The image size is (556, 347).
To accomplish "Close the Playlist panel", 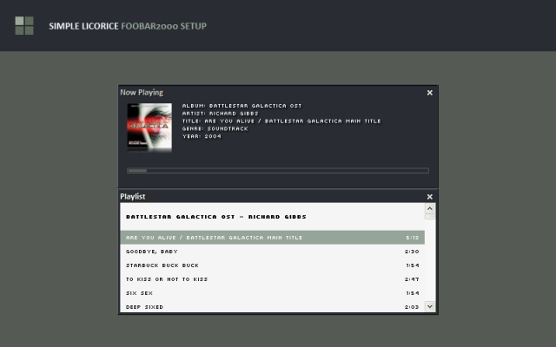I will point(430,197).
